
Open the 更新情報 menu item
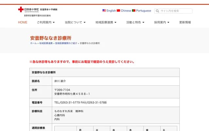click(185, 23)
